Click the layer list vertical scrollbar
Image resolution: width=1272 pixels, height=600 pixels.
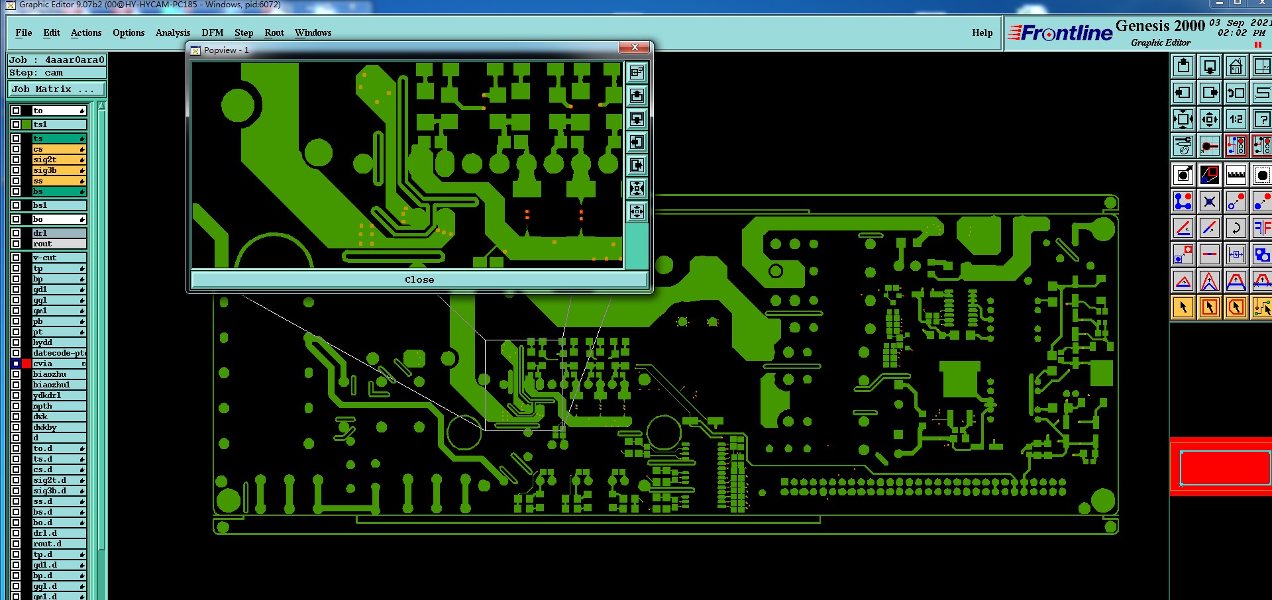(101, 351)
